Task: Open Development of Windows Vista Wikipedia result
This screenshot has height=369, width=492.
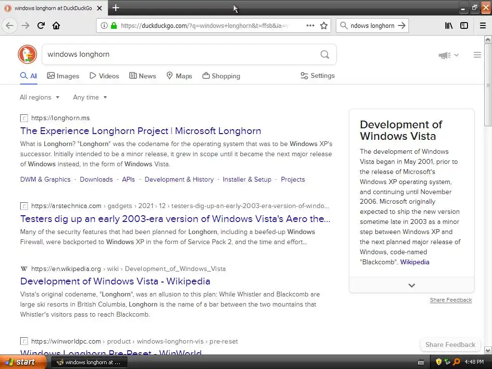Action: [x=115, y=281]
